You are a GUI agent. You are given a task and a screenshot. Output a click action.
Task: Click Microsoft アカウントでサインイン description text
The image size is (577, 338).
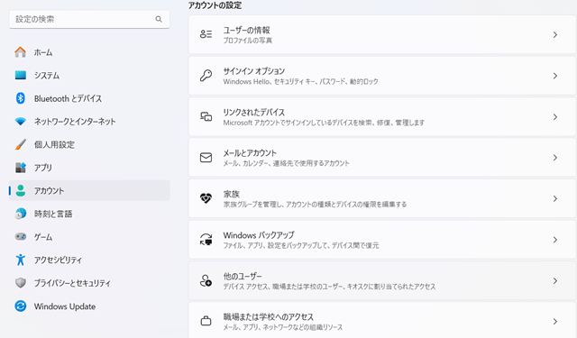(324, 123)
